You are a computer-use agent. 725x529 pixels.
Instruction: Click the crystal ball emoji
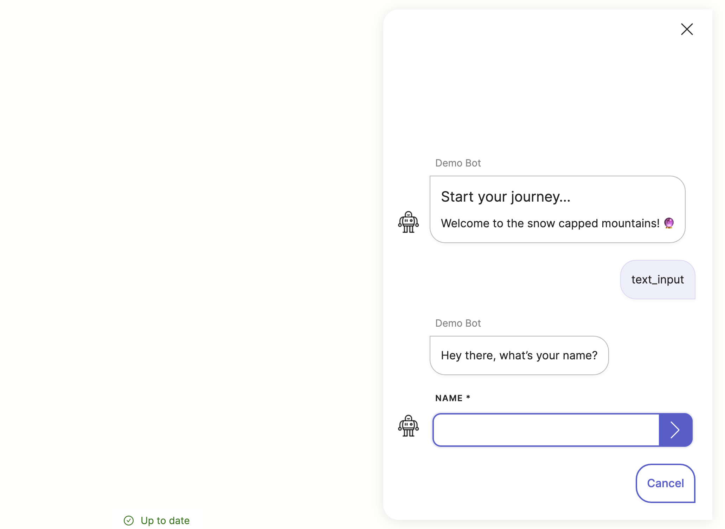pos(669,223)
